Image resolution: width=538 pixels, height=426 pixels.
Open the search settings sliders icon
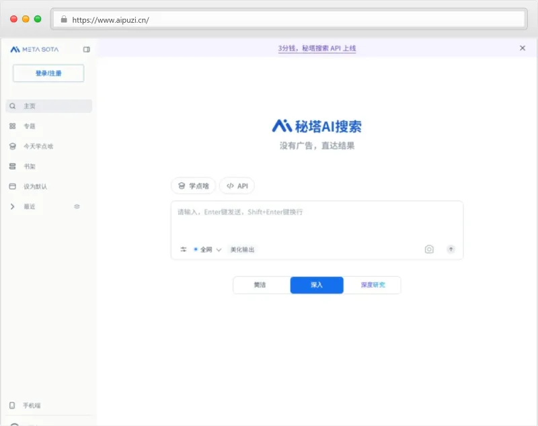184,249
